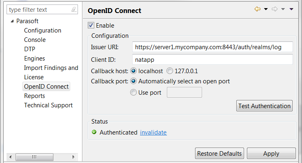
Task: Click the invalidate link
Action: coord(153,133)
